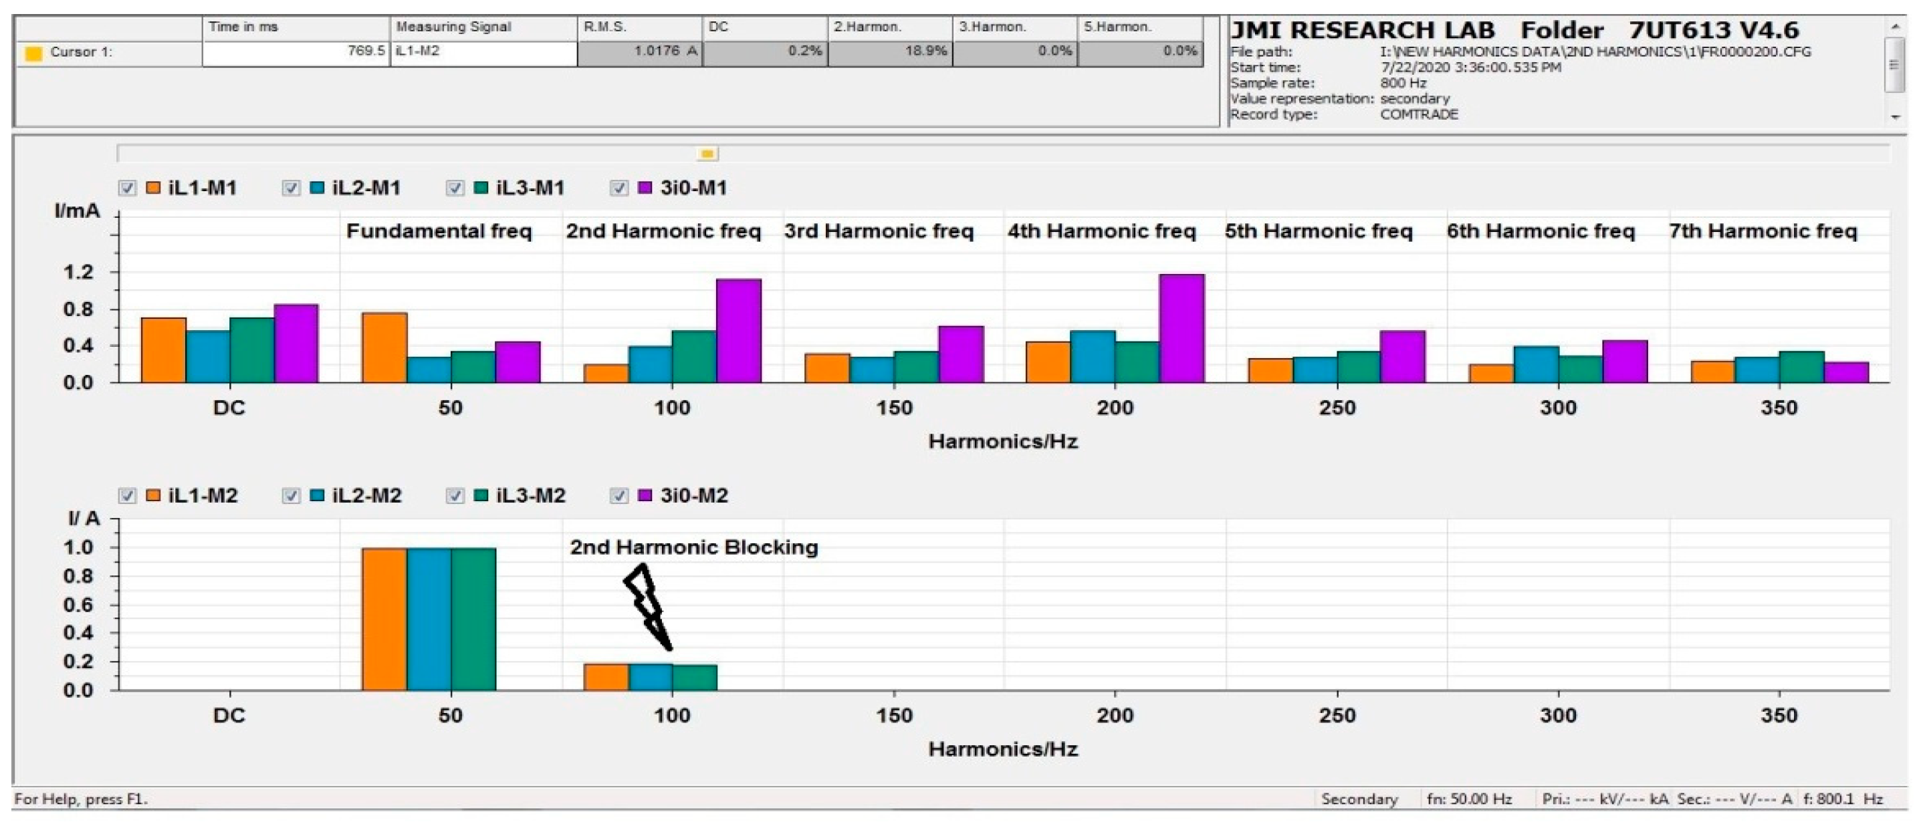Viewport: 1925px width, 828px height.
Task: Toggle the iL3-M1 signal checkbox
Action: [x=455, y=188]
